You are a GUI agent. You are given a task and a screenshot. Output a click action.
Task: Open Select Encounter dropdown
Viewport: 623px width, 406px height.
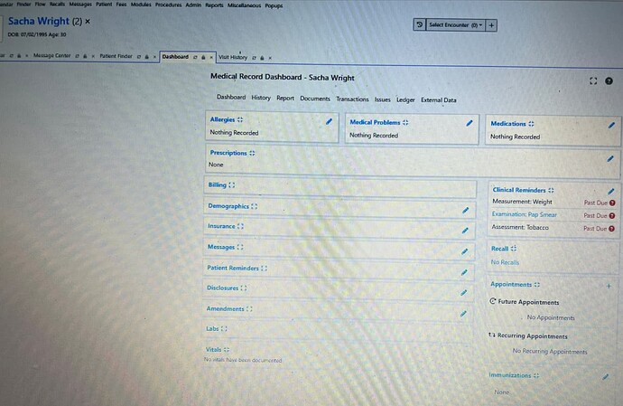point(455,25)
